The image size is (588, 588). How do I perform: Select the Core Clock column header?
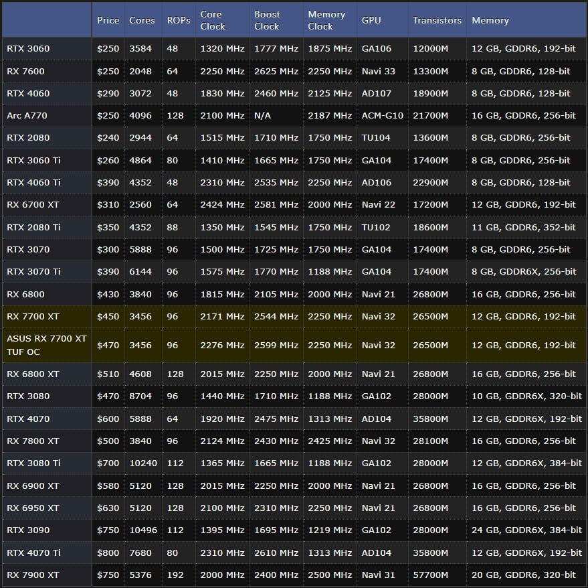point(213,20)
